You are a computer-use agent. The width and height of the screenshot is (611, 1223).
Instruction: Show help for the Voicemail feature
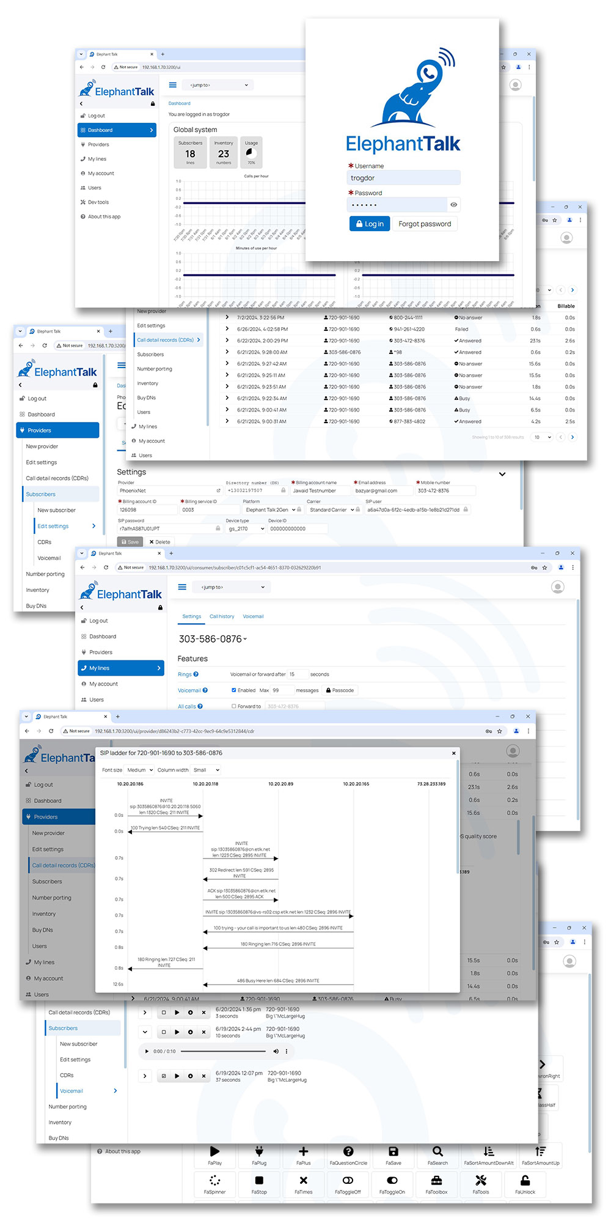[x=205, y=690]
